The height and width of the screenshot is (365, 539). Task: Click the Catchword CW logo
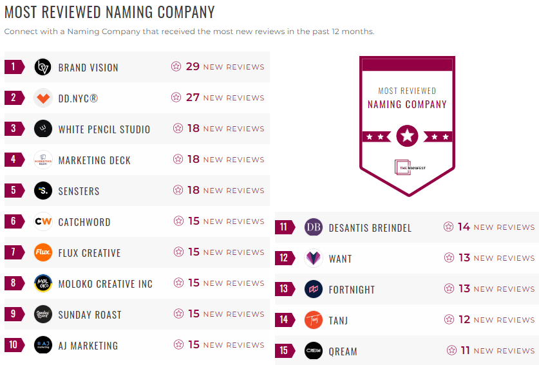[x=43, y=221]
